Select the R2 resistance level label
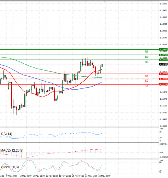168x178 pixels. click(146, 57)
